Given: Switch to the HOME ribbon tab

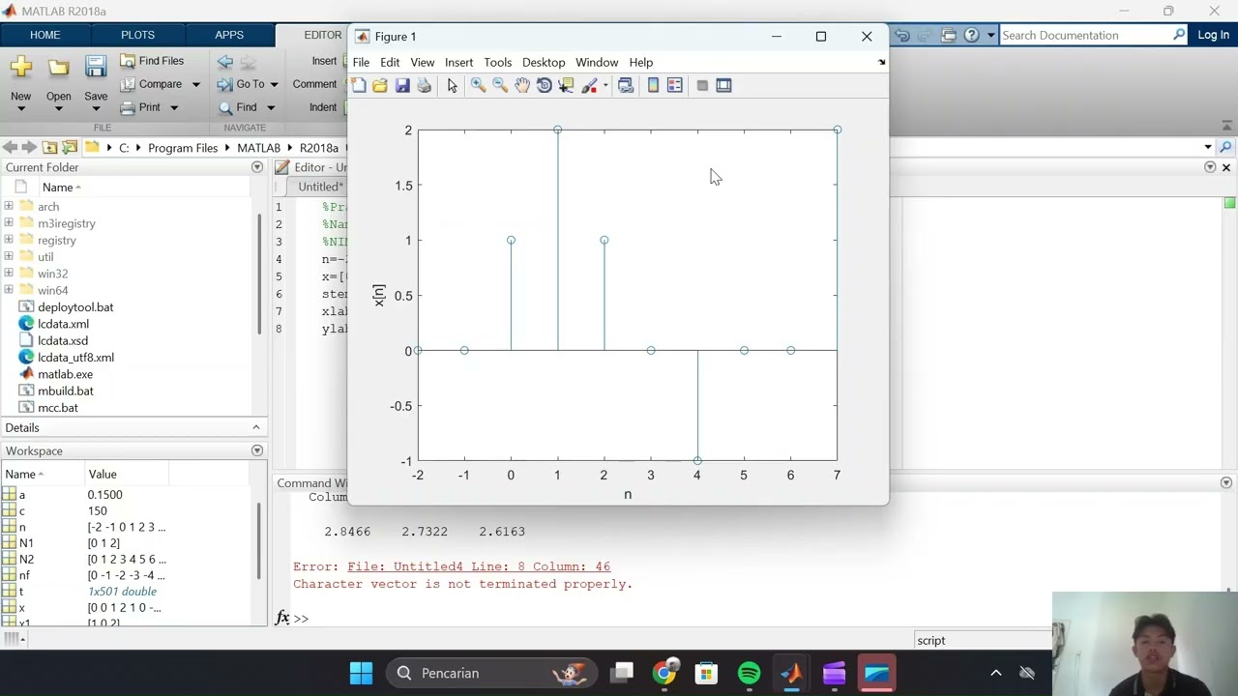Looking at the screenshot, I should (x=44, y=35).
